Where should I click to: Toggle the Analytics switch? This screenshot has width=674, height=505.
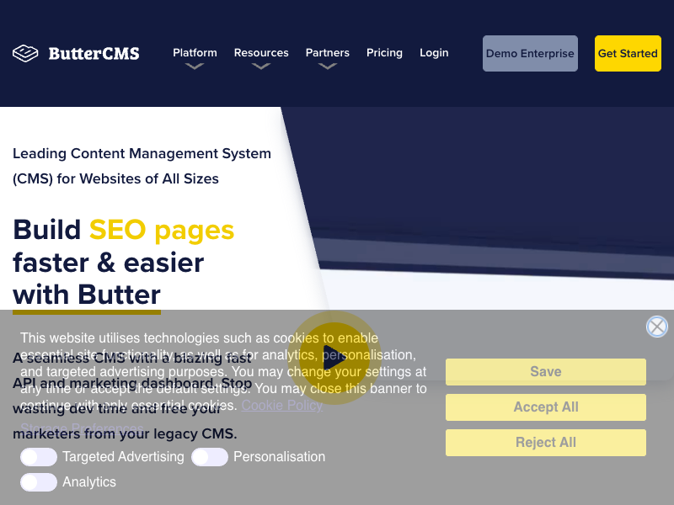pos(38,481)
